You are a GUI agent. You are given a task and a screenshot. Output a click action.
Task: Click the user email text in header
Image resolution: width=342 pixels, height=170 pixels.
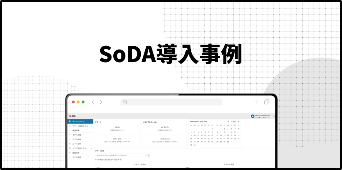pos(263,115)
